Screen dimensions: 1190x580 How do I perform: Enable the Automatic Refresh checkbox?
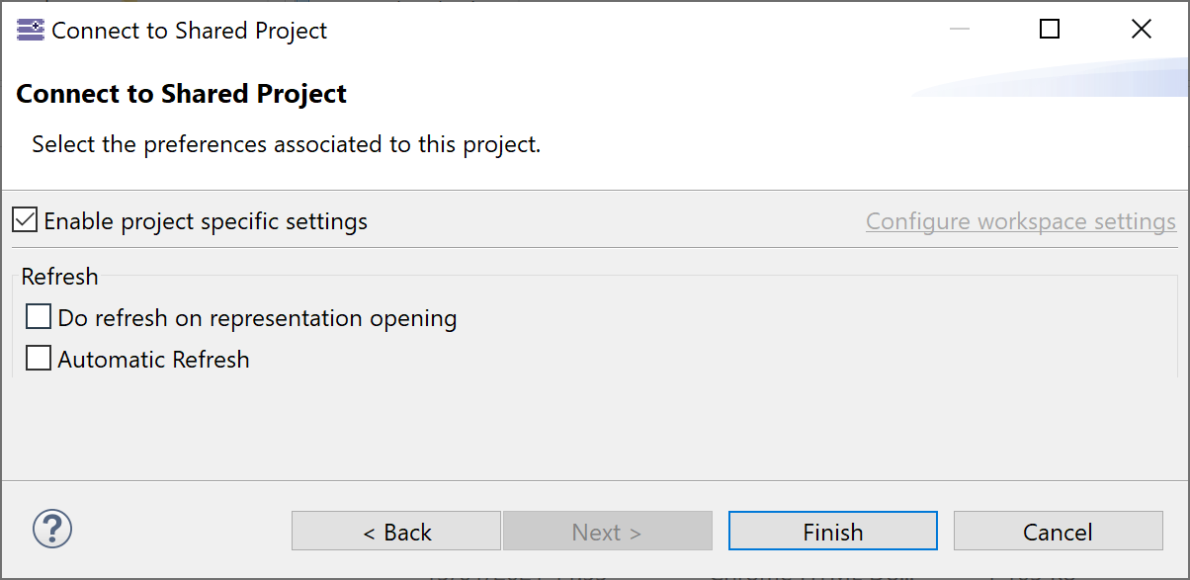click(39, 359)
